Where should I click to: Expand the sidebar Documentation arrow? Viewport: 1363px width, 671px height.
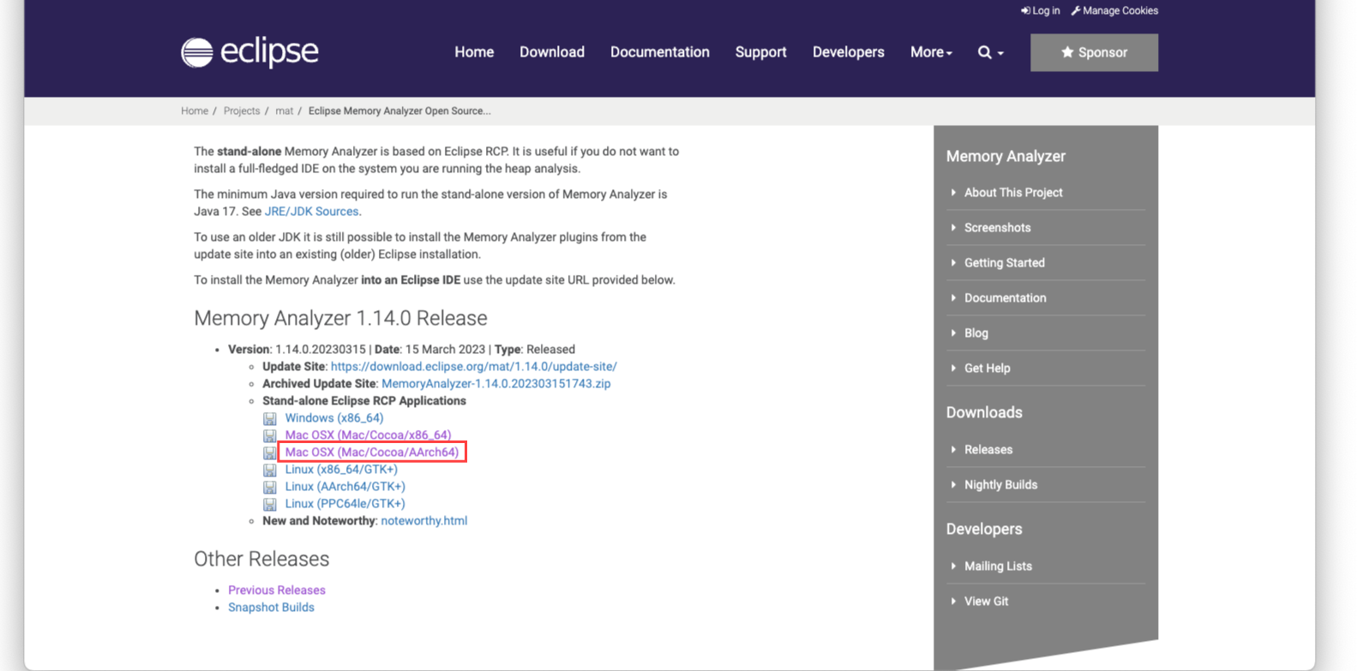click(x=953, y=297)
